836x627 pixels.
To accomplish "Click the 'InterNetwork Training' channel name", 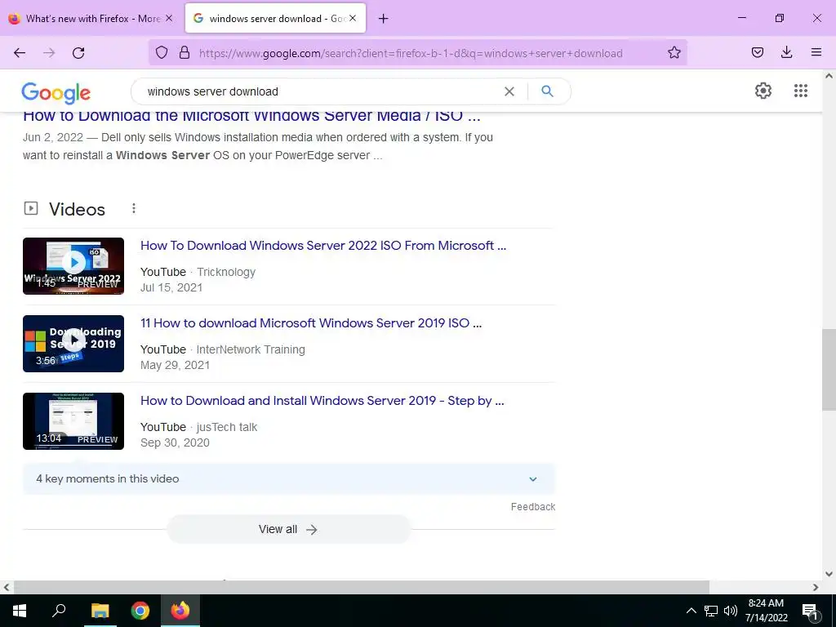I will click(251, 349).
